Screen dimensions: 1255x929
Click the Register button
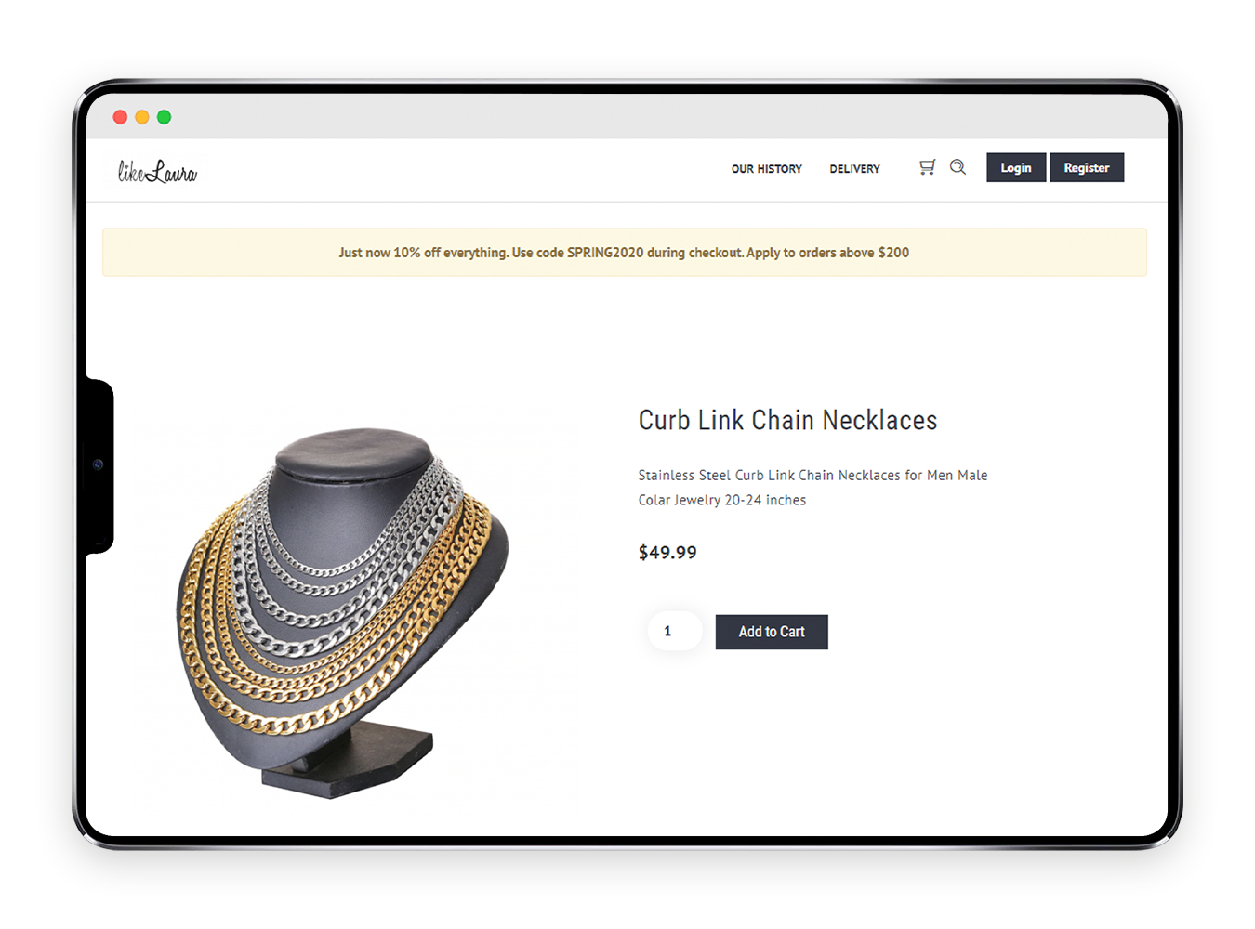[x=1087, y=167]
